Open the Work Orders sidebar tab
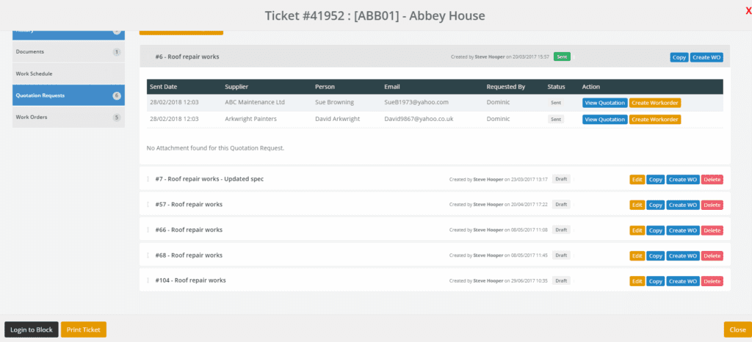This screenshot has height=342, width=752. (x=32, y=117)
